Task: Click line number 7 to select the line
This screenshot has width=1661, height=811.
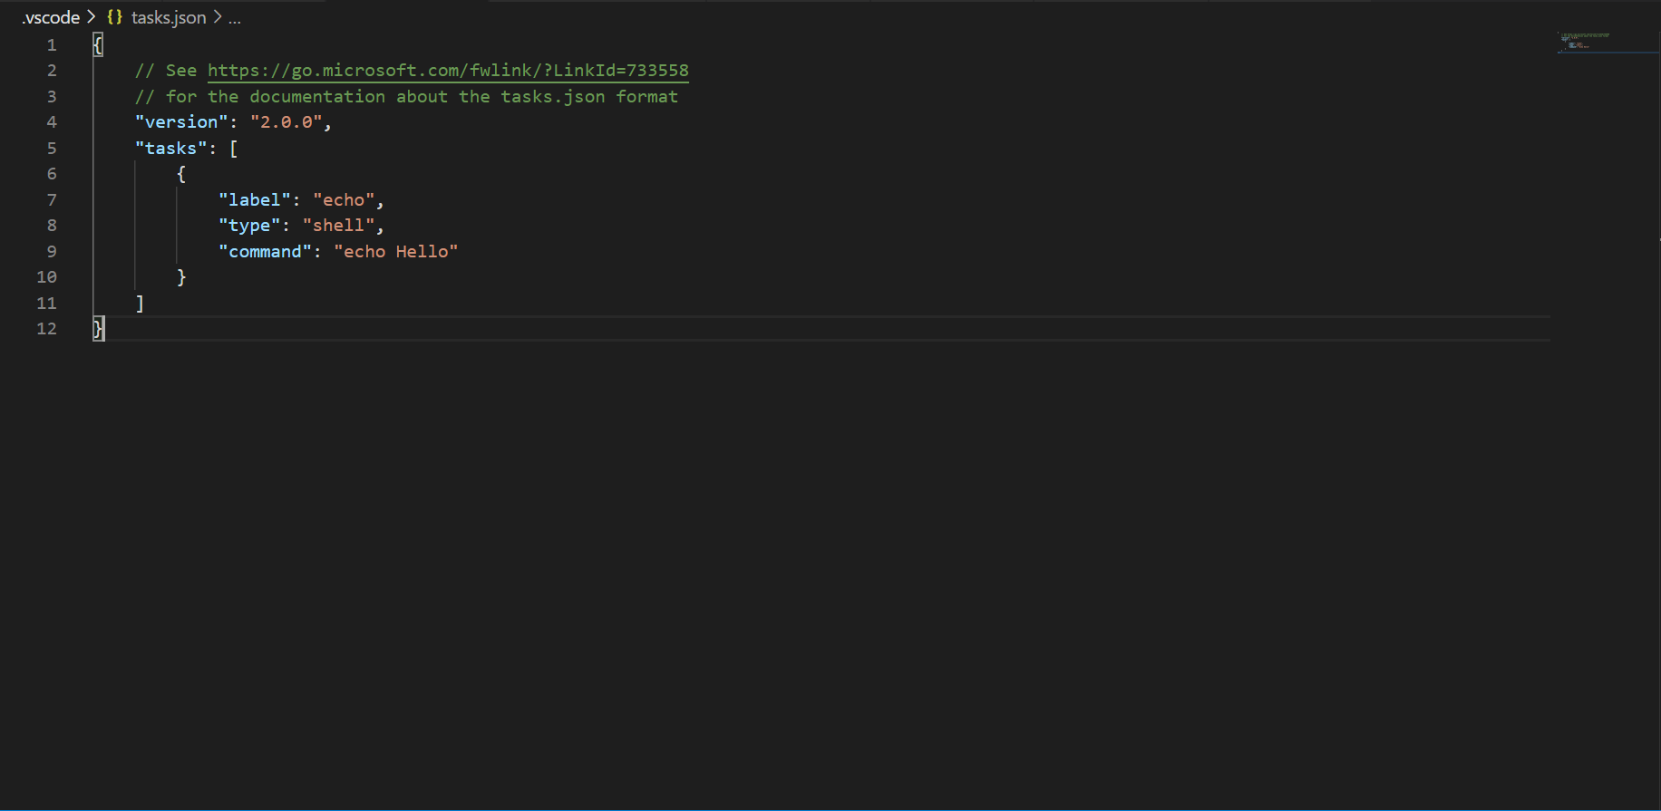Action: [52, 199]
